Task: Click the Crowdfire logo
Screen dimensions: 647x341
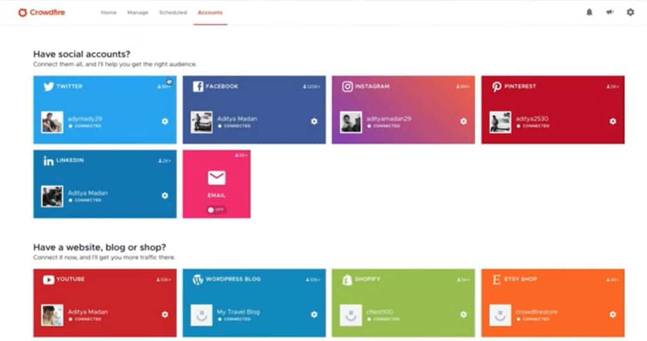Action: (x=41, y=13)
